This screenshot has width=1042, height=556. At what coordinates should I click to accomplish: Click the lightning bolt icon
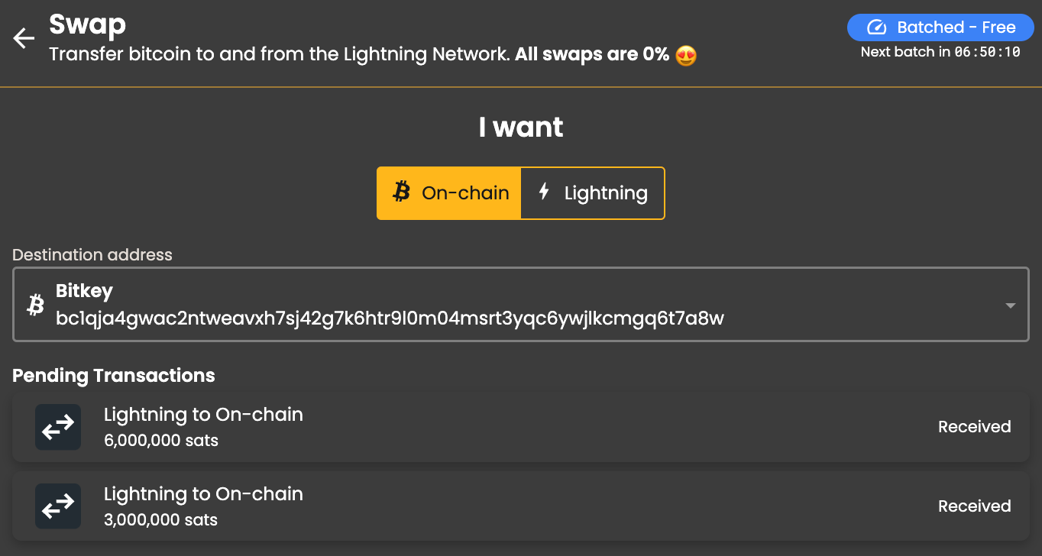point(544,192)
